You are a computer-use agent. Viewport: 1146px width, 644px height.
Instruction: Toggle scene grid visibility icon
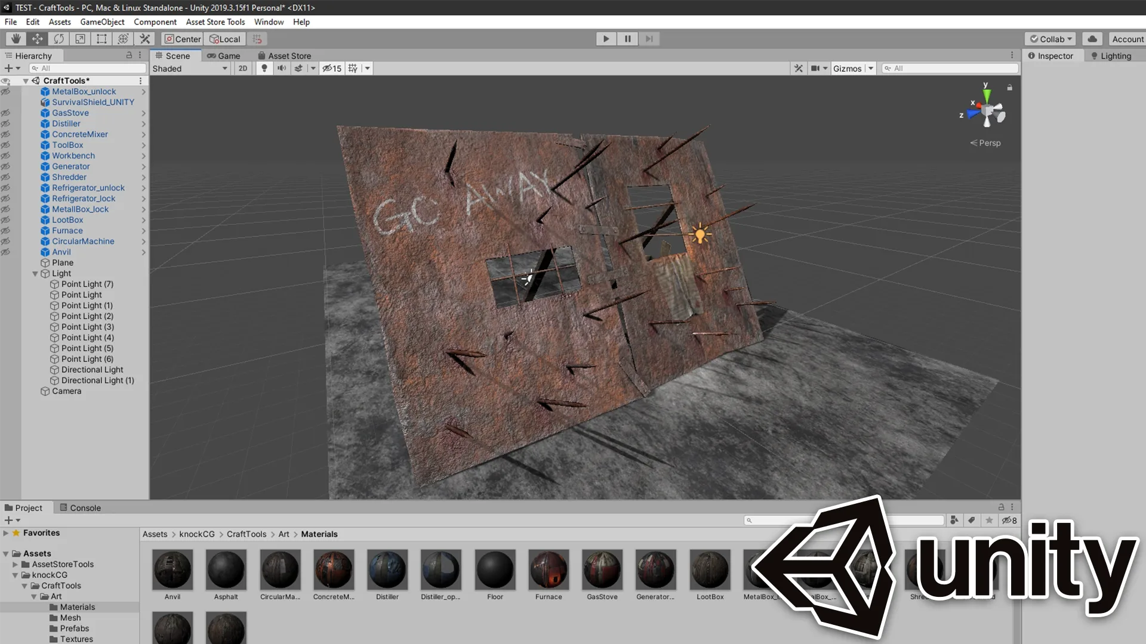coord(353,68)
